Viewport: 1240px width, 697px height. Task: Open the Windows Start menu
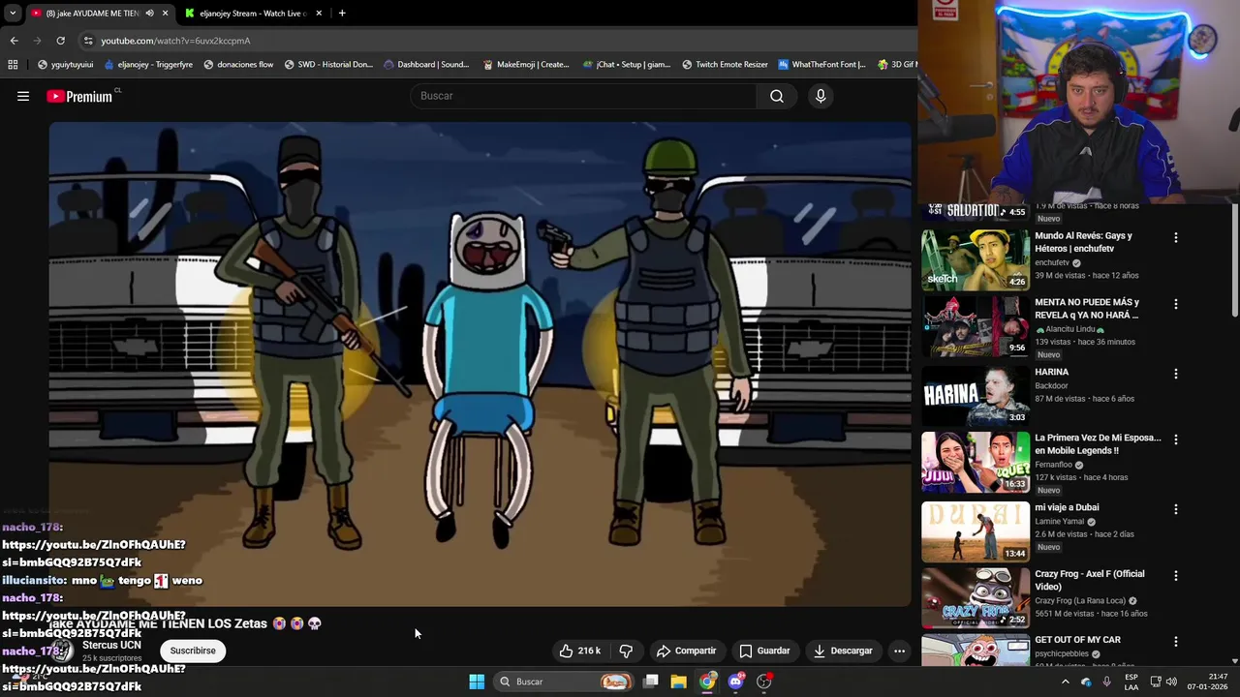tap(477, 682)
